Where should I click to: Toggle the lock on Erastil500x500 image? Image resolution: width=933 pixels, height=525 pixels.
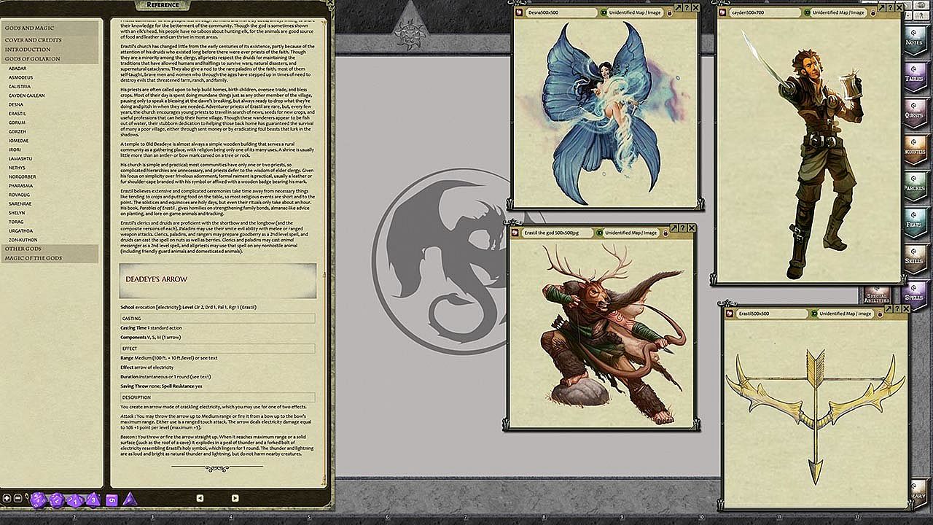(x=880, y=314)
